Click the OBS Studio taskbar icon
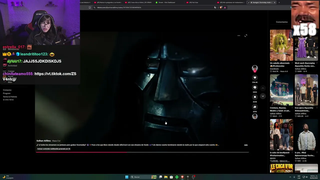The width and height of the screenshot is (320, 180). click(x=193, y=177)
